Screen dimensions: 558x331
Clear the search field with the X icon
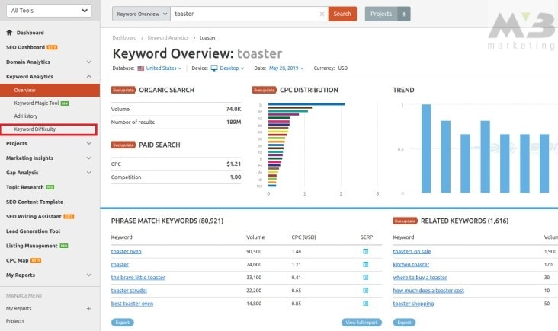(x=322, y=14)
